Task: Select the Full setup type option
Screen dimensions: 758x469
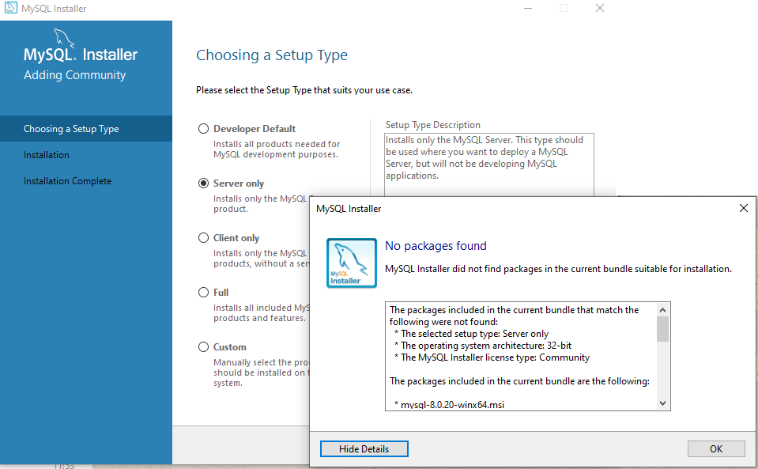Action: [203, 293]
